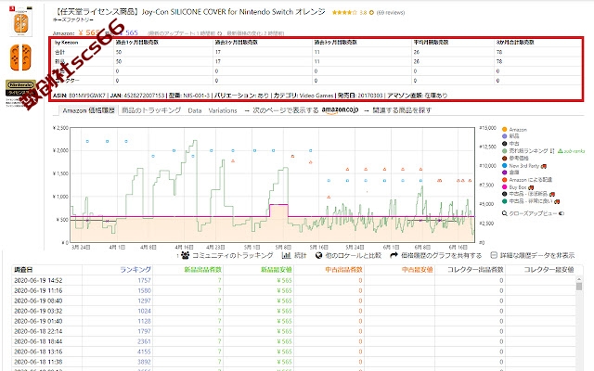The width and height of the screenshot is (594, 371).
Task: Toggle the 新品 series in the legend
Action: pyautogui.click(x=510, y=136)
